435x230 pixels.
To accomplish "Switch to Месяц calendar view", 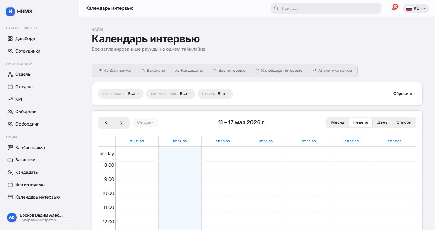I will click(338, 122).
